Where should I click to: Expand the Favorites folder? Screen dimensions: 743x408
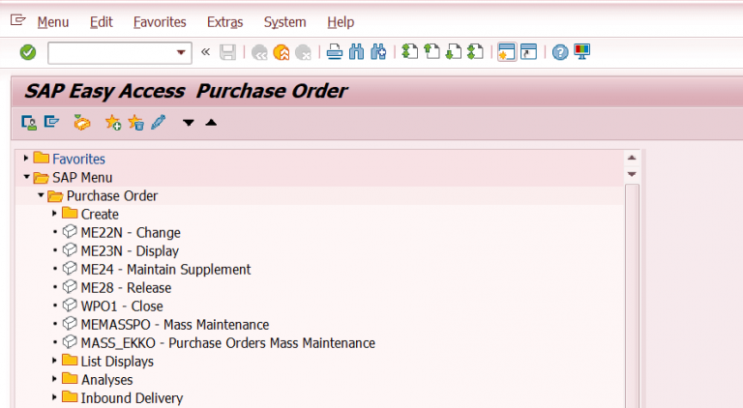coord(26,159)
